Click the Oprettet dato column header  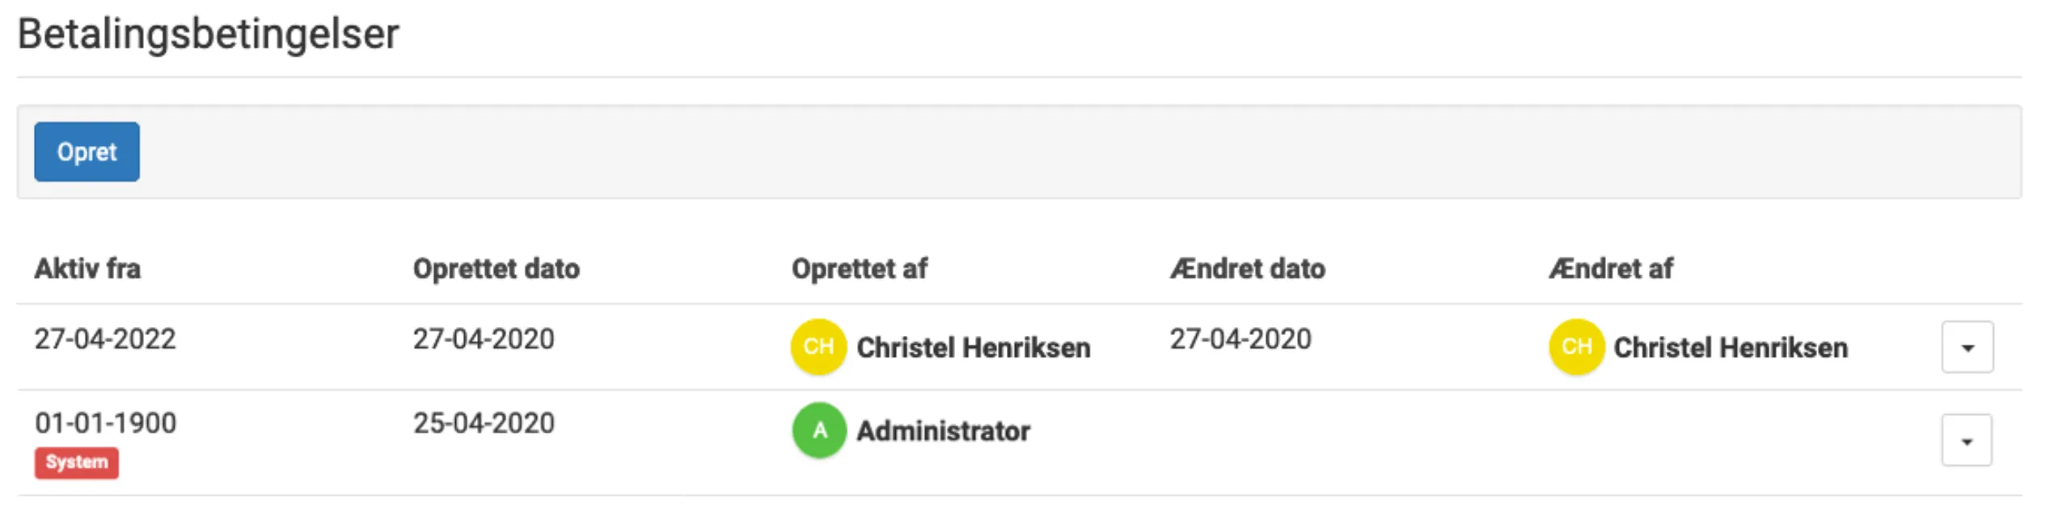point(497,269)
